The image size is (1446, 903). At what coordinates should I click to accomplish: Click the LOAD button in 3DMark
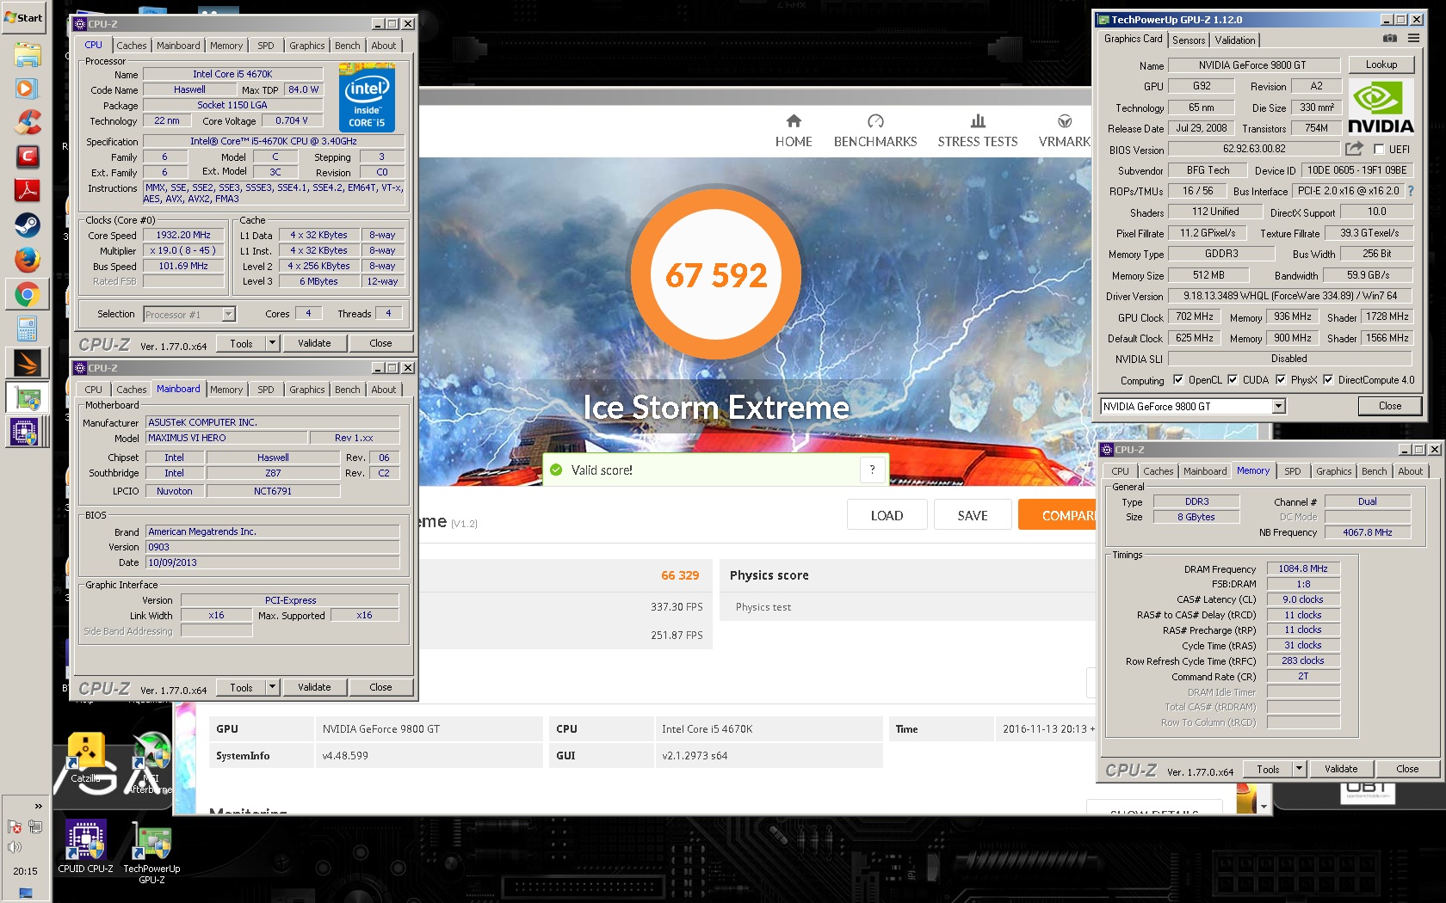887,515
